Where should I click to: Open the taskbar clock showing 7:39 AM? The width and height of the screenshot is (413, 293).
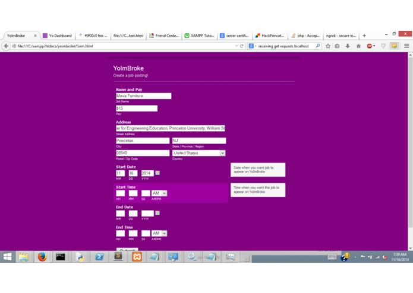pyautogui.click(x=400, y=257)
